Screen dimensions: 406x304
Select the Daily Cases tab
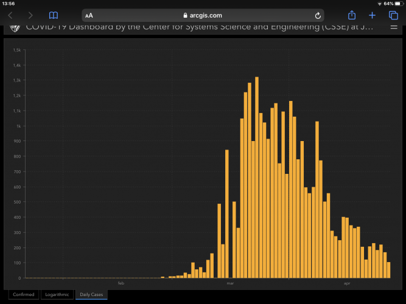(92, 294)
